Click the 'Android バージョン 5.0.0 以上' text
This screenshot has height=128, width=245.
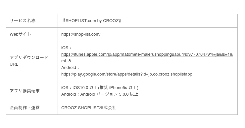[x=109, y=94]
